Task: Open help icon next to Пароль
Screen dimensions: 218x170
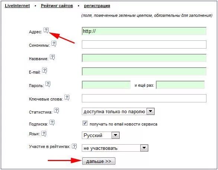Action: (x=48, y=84)
